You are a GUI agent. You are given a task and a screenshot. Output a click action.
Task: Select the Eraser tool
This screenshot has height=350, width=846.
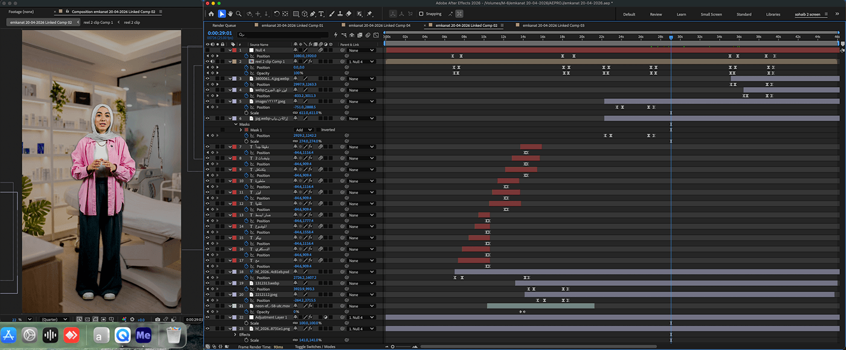point(349,14)
